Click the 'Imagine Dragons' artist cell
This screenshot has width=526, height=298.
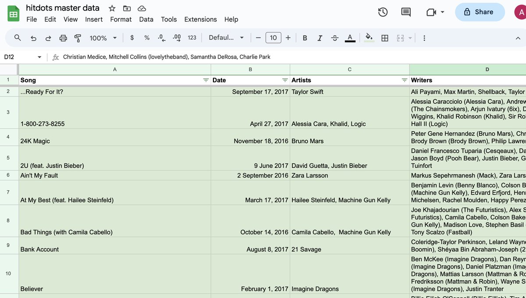point(350,274)
